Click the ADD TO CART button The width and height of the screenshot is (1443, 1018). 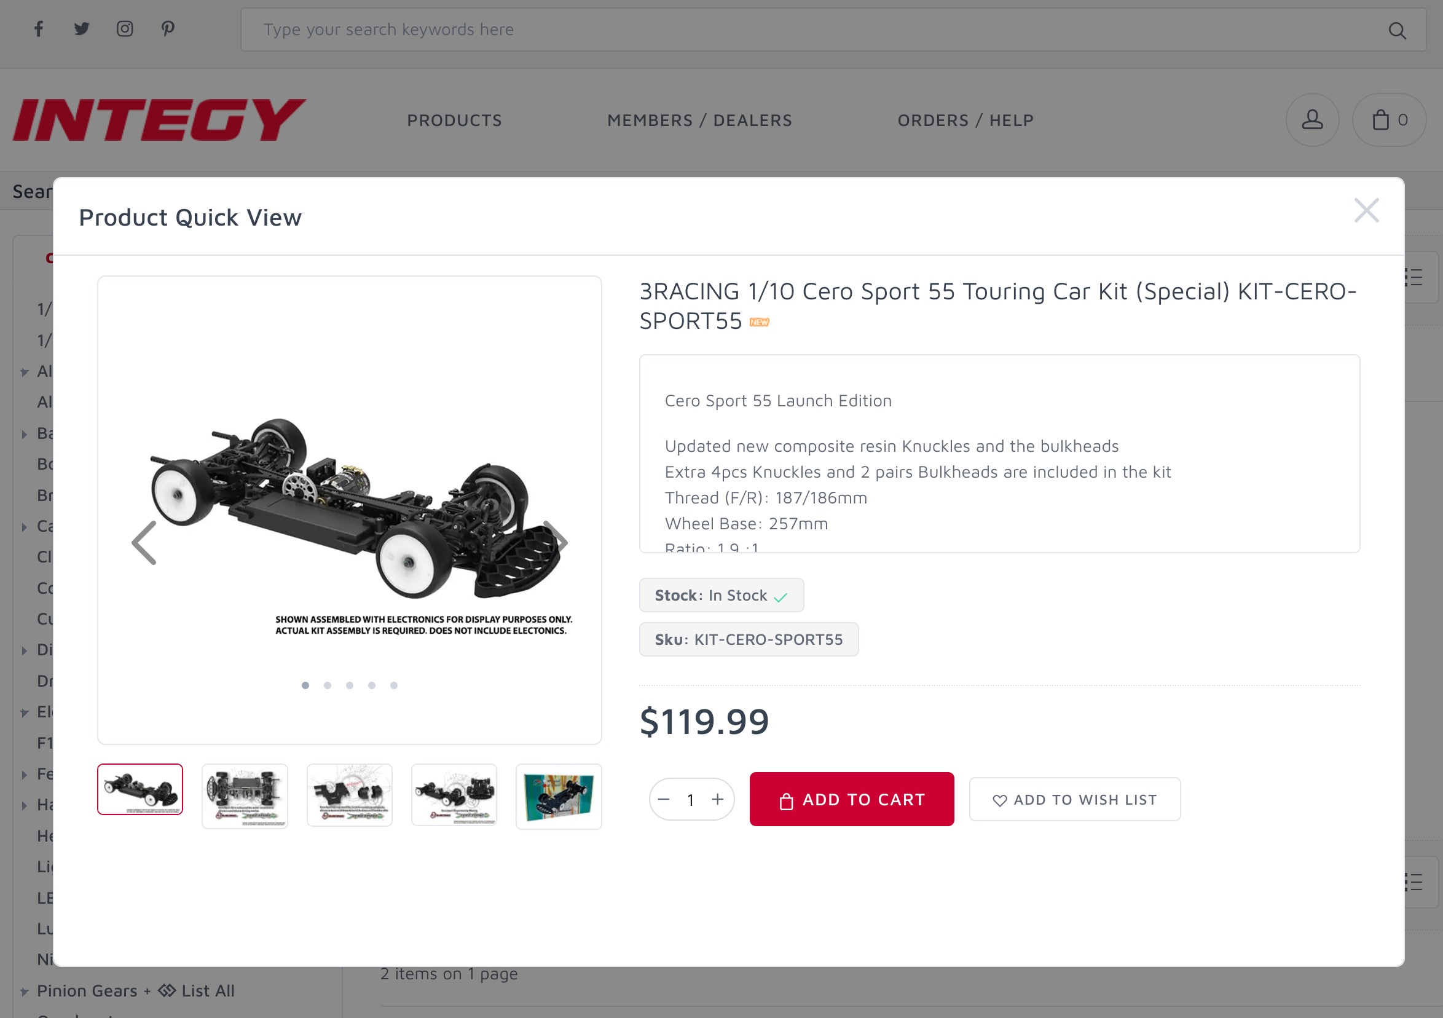click(x=852, y=799)
